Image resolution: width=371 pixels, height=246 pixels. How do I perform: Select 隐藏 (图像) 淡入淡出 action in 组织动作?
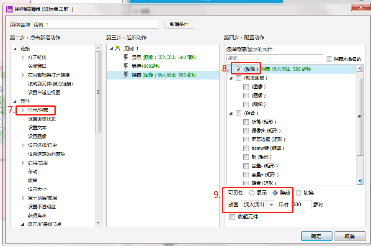163,75
